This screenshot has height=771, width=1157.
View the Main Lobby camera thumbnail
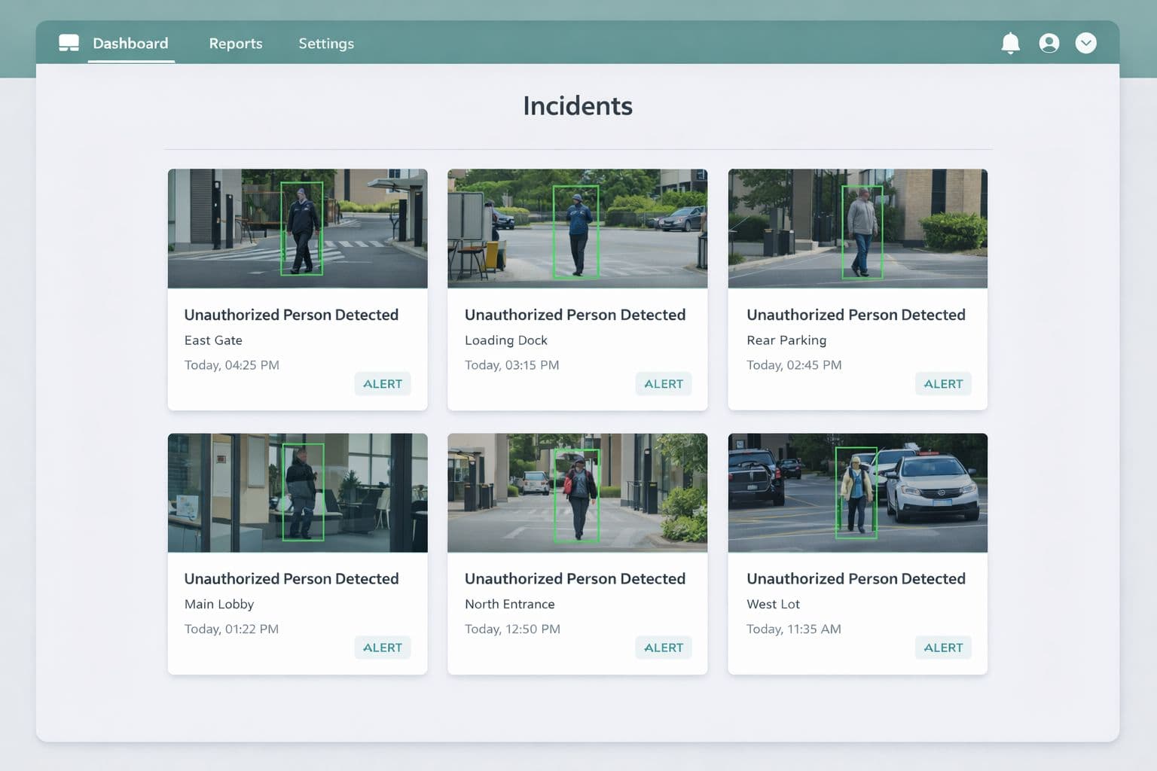pyautogui.click(x=298, y=492)
